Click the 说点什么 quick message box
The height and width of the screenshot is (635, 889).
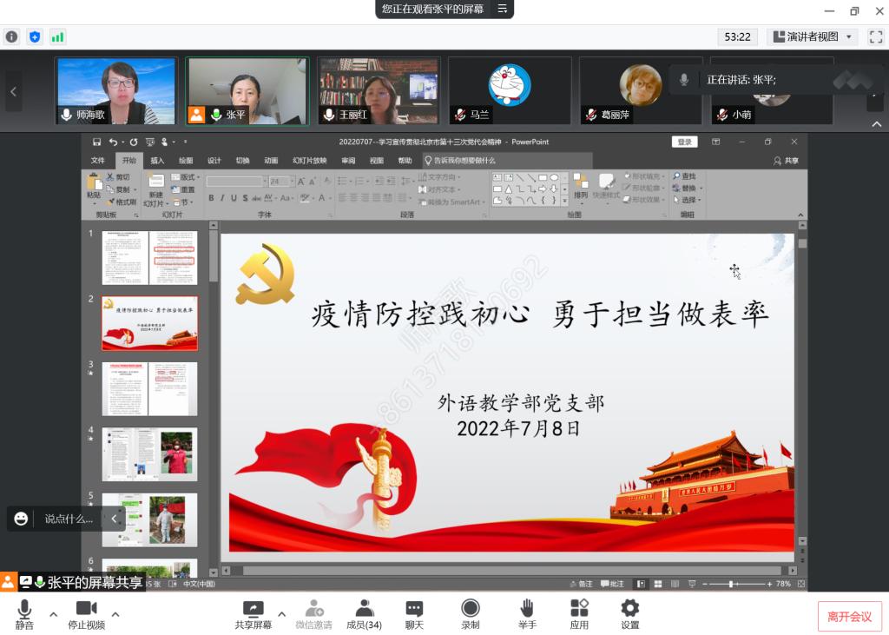69,519
